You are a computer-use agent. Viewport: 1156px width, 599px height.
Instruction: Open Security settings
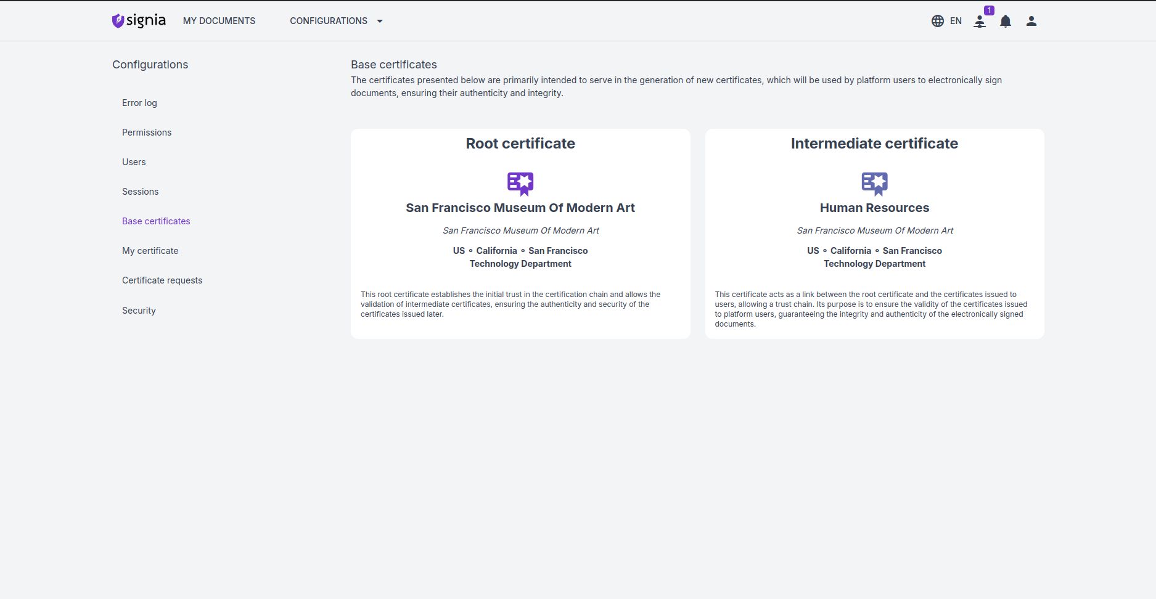pyautogui.click(x=139, y=311)
